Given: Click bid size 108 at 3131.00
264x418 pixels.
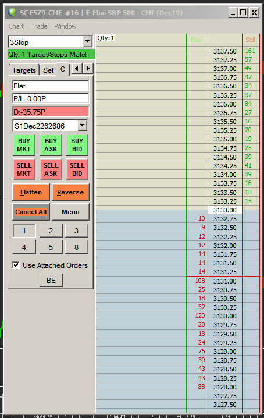Looking at the screenshot, I should 200,281.
